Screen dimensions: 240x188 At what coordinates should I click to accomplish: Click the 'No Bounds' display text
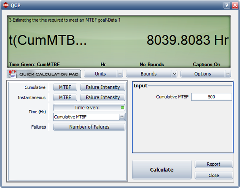click(152, 64)
